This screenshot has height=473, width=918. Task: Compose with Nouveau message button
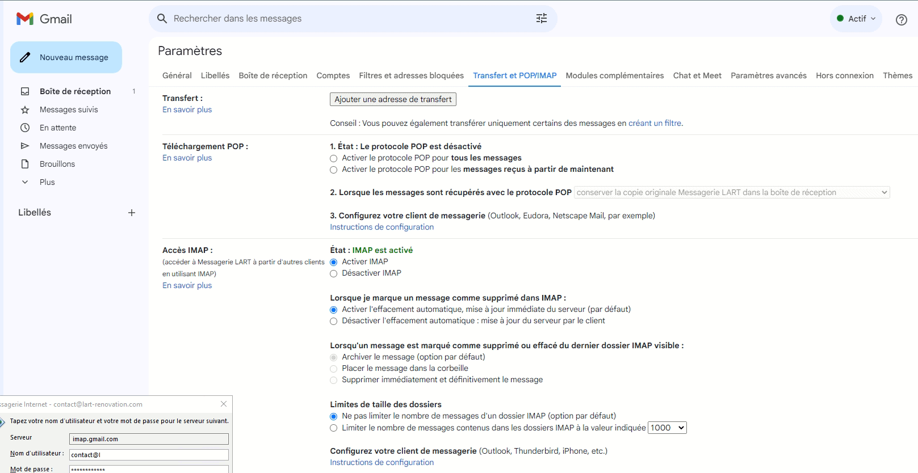click(66, 57)
